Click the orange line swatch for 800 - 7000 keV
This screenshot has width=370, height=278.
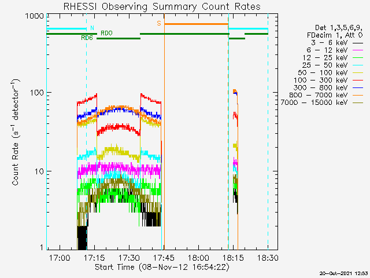click(358, 96)
